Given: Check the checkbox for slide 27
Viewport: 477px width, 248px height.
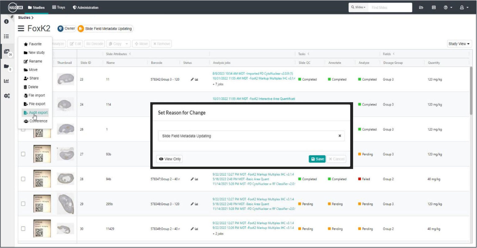Looking at the screenshot, I should [x=23, y=154].
